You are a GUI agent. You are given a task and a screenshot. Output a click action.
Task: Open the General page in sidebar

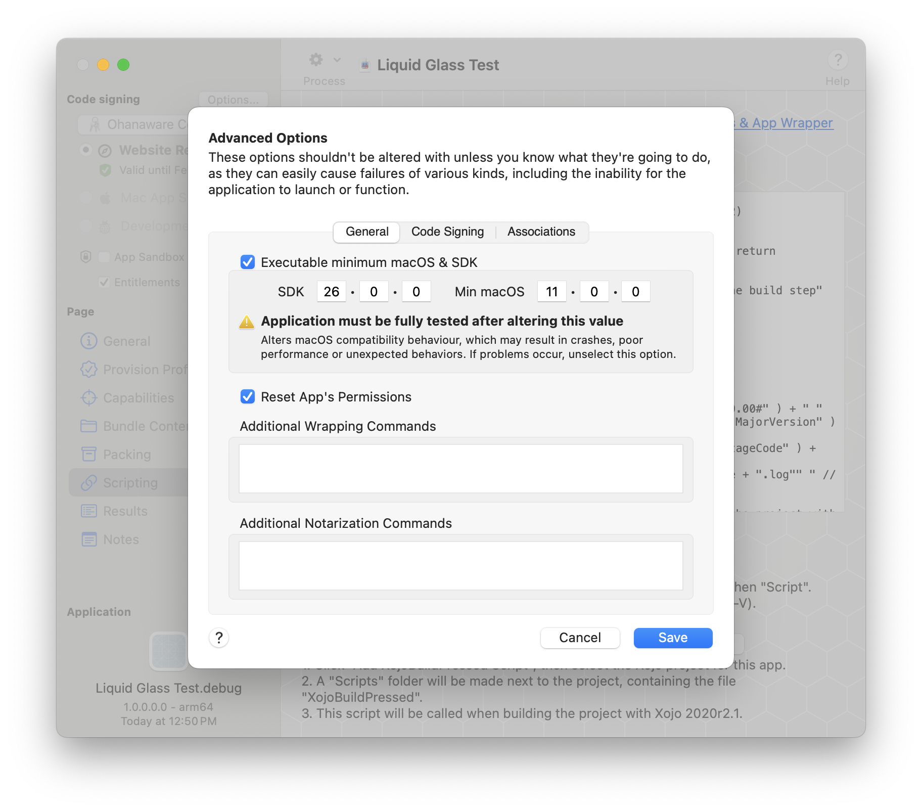[x=129, y=341]
